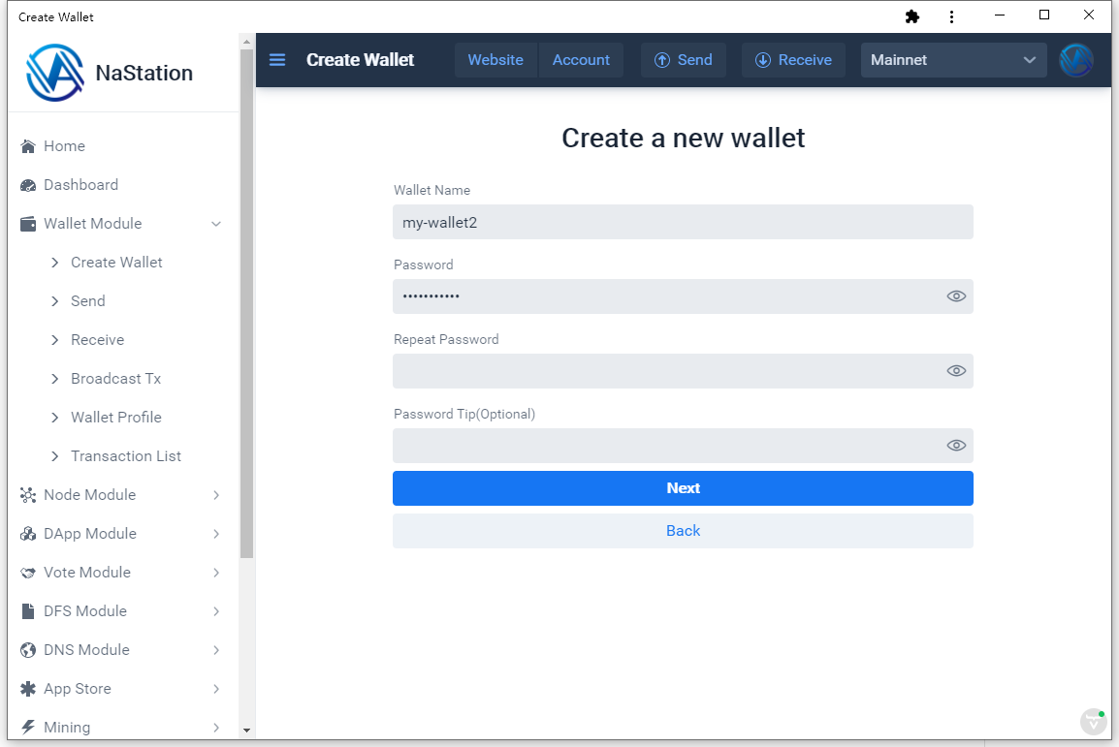
Task: Collapse the Wallet Module section
Action: [215, 224]
